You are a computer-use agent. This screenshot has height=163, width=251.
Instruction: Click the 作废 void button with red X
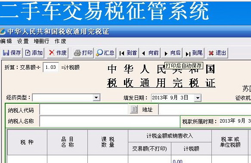pos(58,53)
